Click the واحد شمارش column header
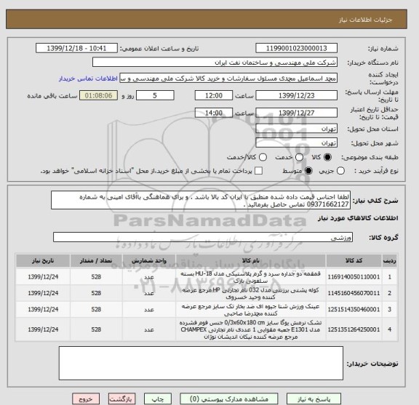Screen dimensions: 419x405 tap(149, 261)
